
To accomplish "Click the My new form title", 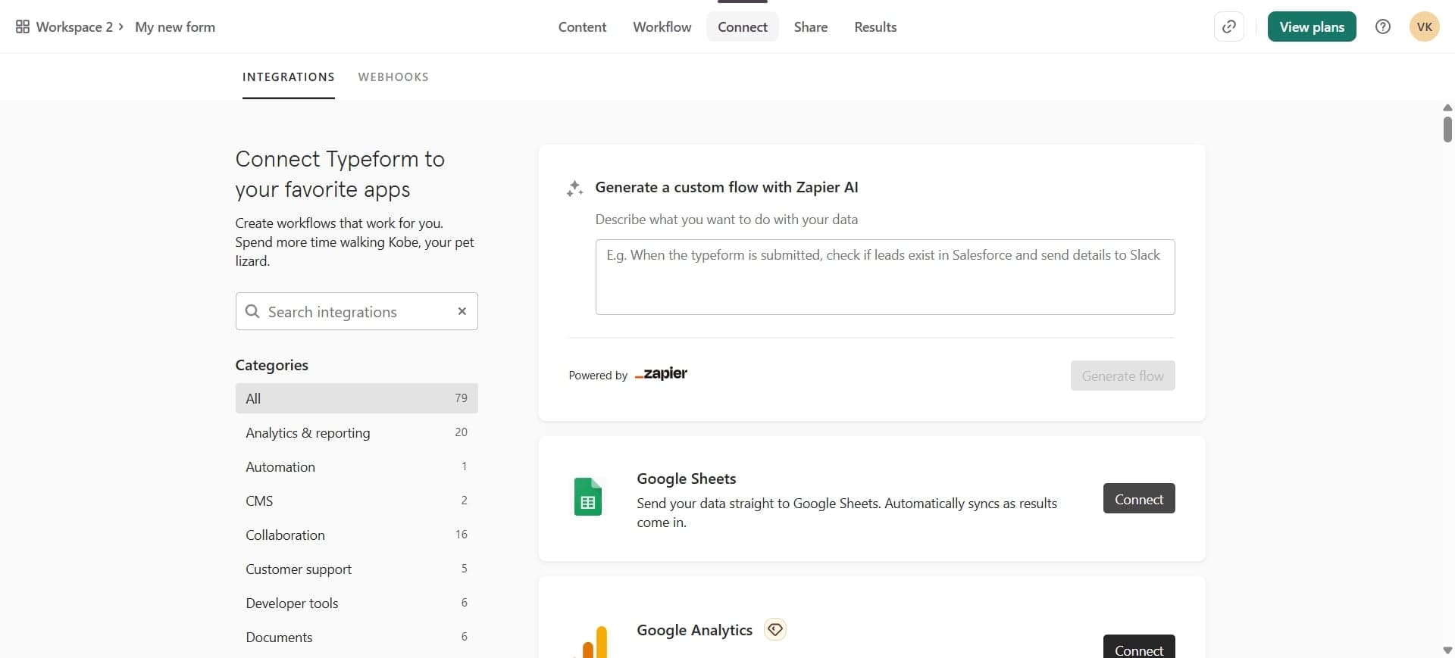I will (x=175, y=27).
